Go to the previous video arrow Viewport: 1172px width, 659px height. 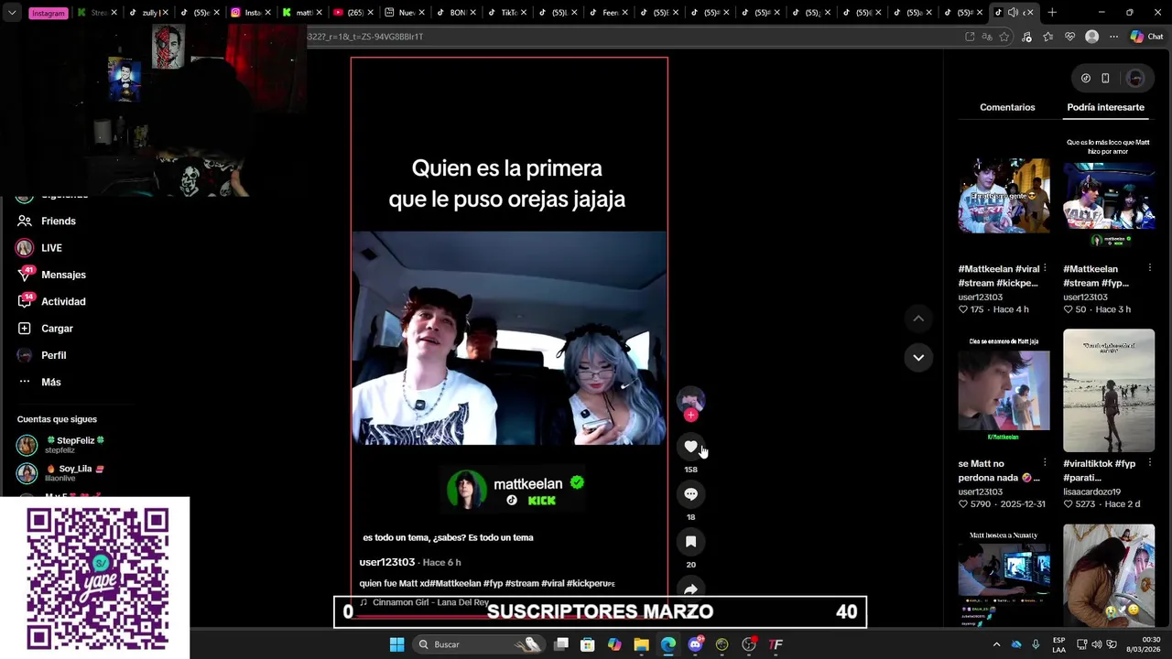pyautogui.click(x=918, y=319)
